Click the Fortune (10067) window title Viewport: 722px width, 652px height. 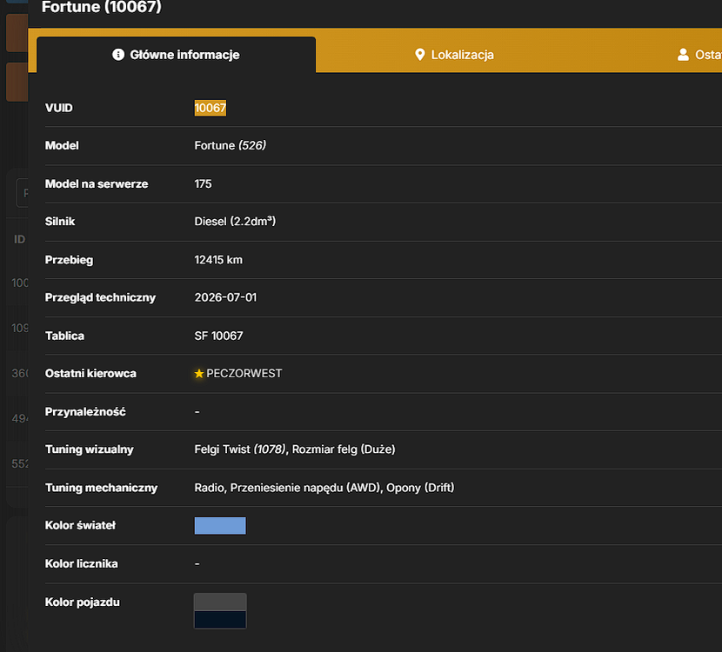pyautogui.click(x=102, y=7)
